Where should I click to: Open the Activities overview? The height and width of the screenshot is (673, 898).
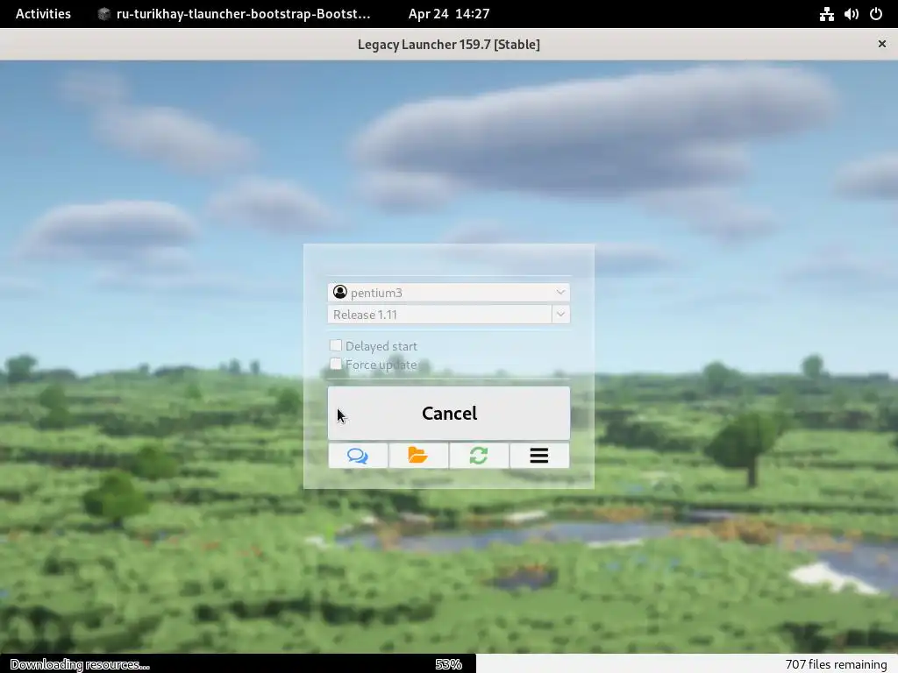pyautogui.click(x=43, y=14)
